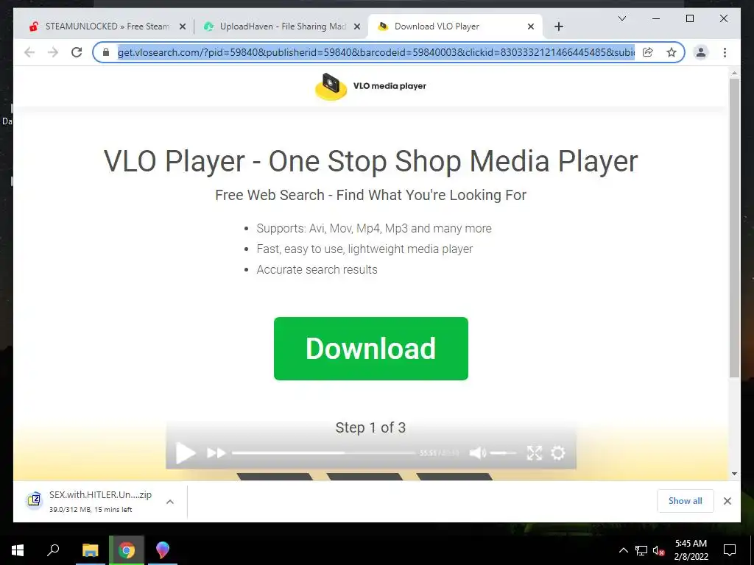The height and width of the screenshot is (565, 754).
Task: Close the UploadHaven tab
Action: 357,27
